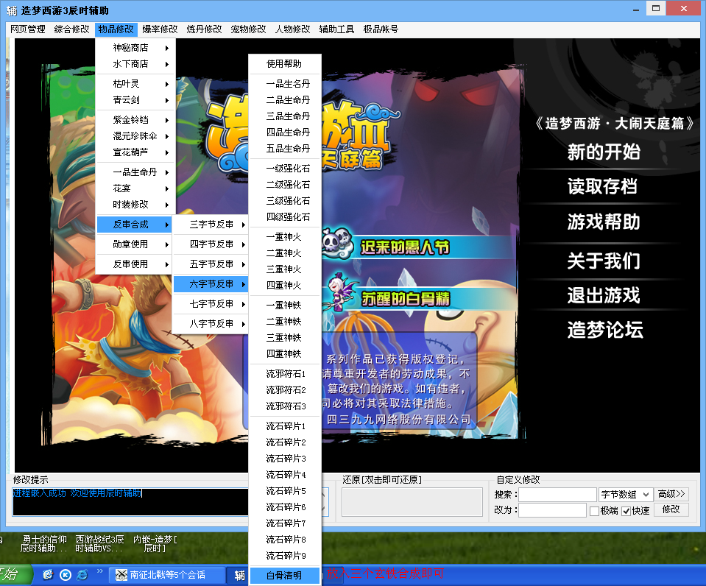Open the 辅助工具 menu

coord(336,29)
